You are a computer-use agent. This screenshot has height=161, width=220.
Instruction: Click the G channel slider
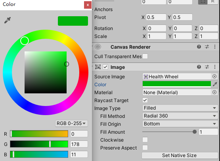(39, 144)
